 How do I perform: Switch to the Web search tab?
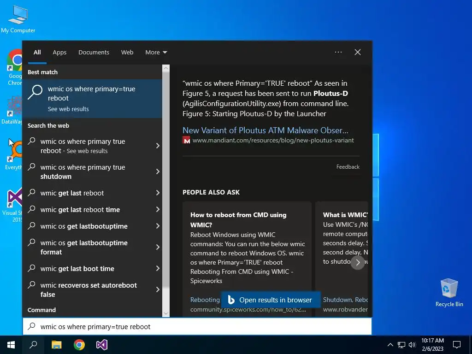tap(127, 53)
